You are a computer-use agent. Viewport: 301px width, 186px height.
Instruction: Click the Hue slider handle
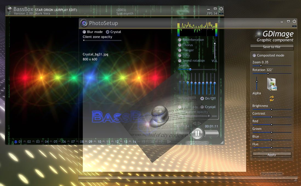point(272,148)
